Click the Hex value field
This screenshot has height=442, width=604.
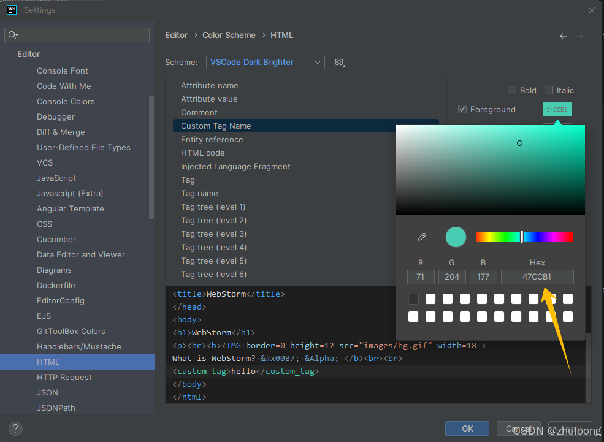[x=537, y=277]
